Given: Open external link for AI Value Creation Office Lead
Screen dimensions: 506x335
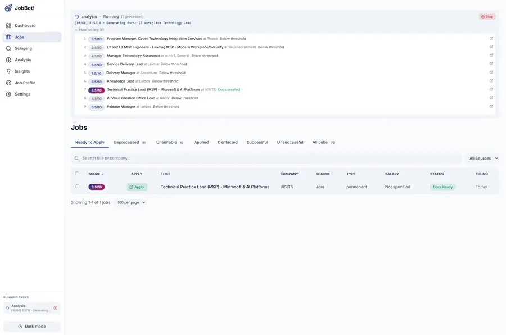Looking at the screenshot, I should 491,98.
